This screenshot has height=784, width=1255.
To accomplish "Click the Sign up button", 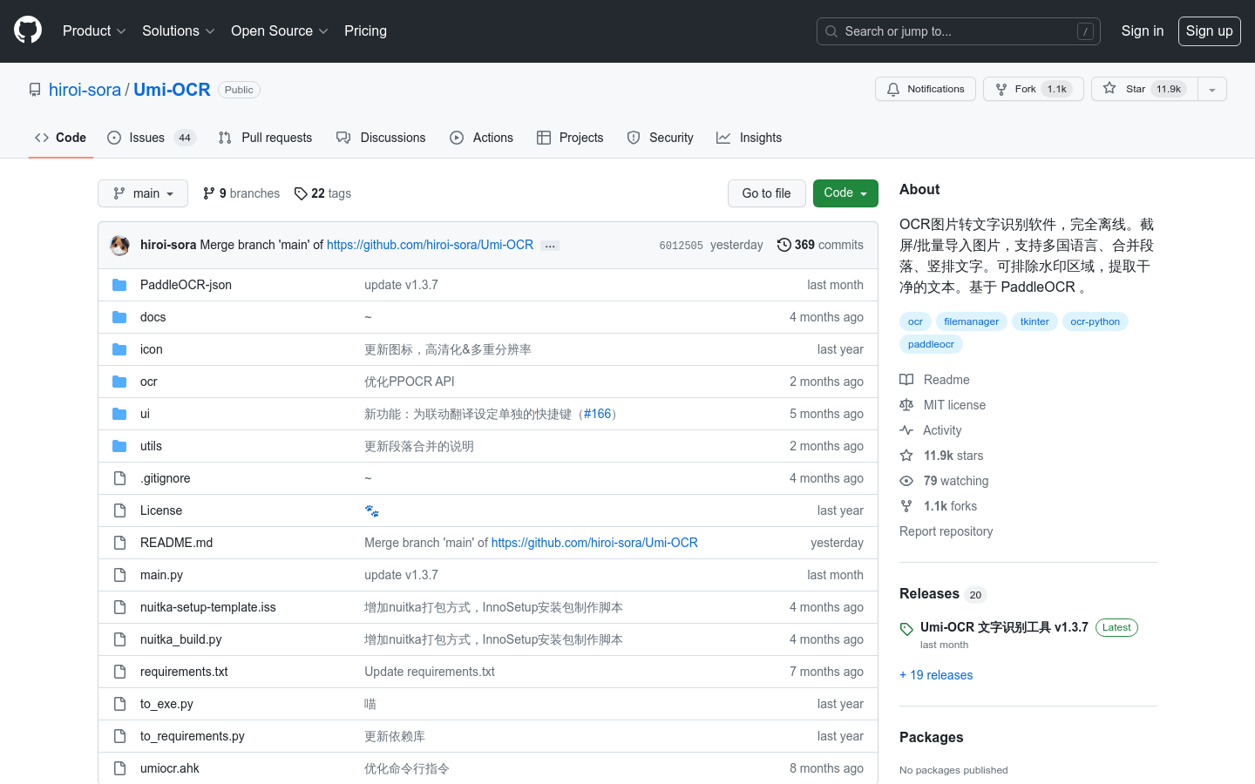I will pyautogui.click(x=1209, y=30).
